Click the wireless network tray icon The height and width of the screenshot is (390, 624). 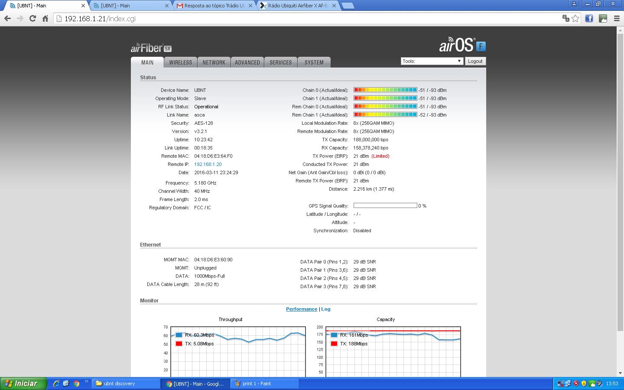[x=560, y=383]
